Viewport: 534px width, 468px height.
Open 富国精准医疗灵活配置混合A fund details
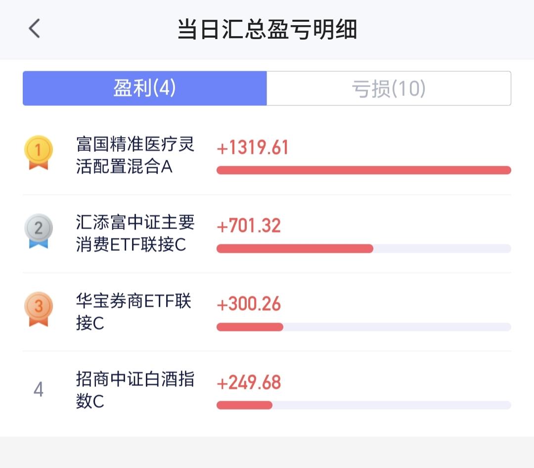click(x=135, y=155)
